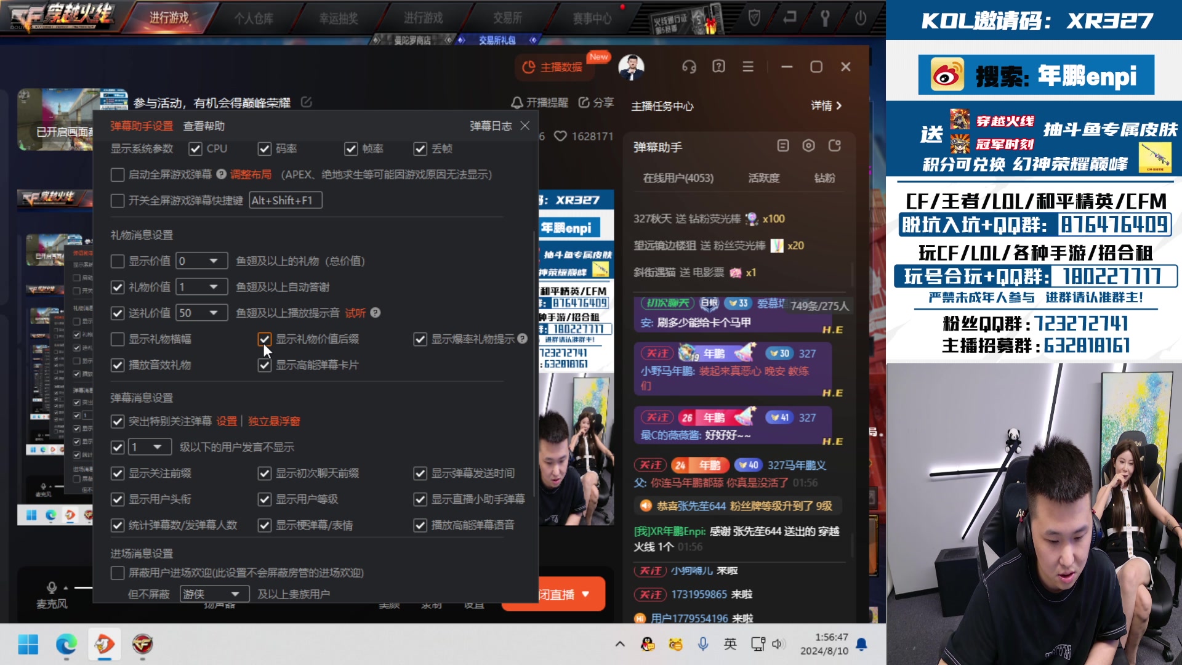Click the 调整布局 adjust layout link

click(x=251, y=174)
